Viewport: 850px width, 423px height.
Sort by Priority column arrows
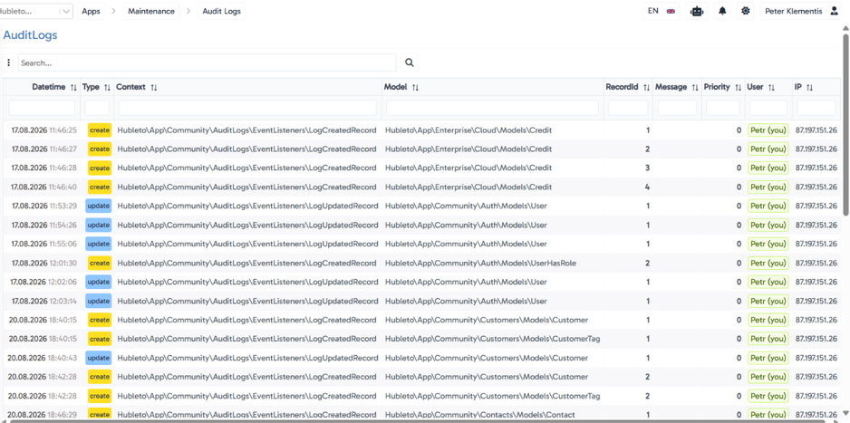pos(738,87)
